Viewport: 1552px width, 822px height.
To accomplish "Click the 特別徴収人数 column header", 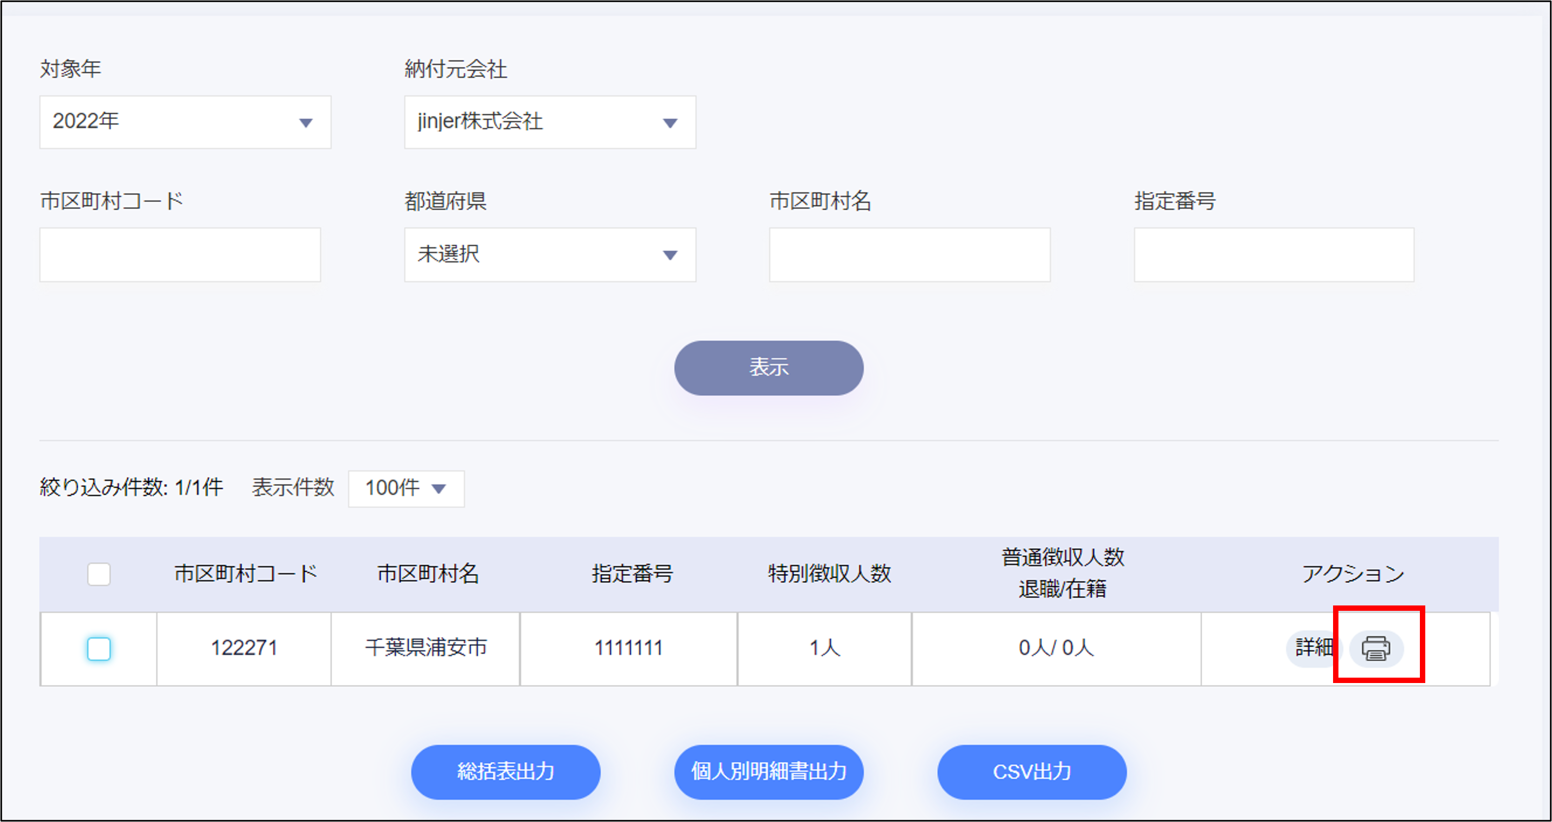I will click(829, 574).
